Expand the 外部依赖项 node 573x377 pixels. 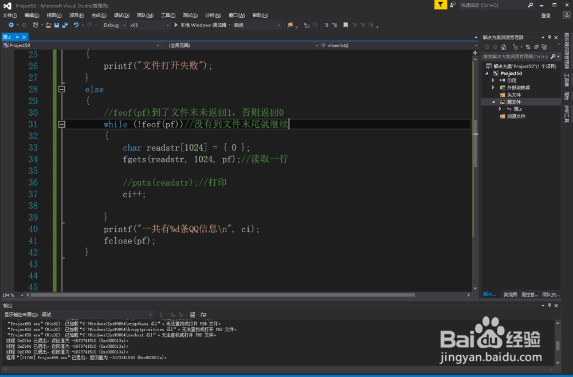point(493,88)
